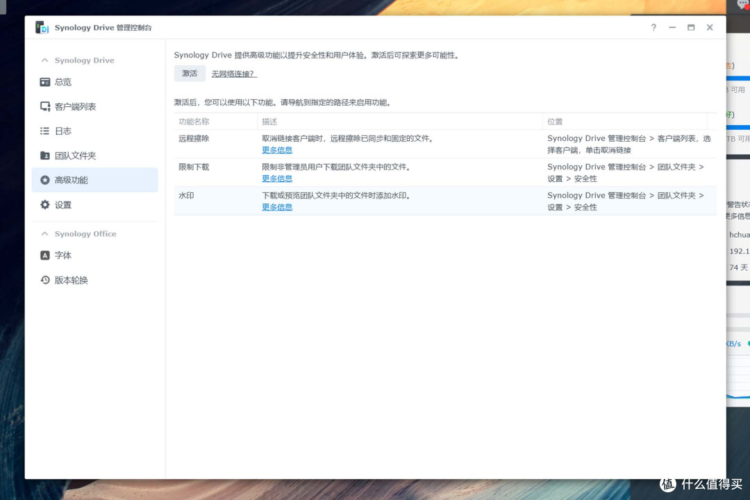Viewport: 750px width, 500px height.
Task: Click the 版本轮换 version rotation icon
Action: click(x=45, y=280)
